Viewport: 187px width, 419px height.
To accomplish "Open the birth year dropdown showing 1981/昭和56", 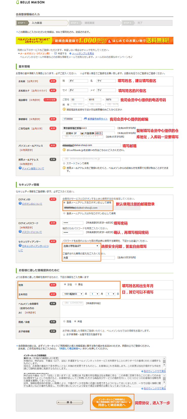I will click(x=73, y=294).
